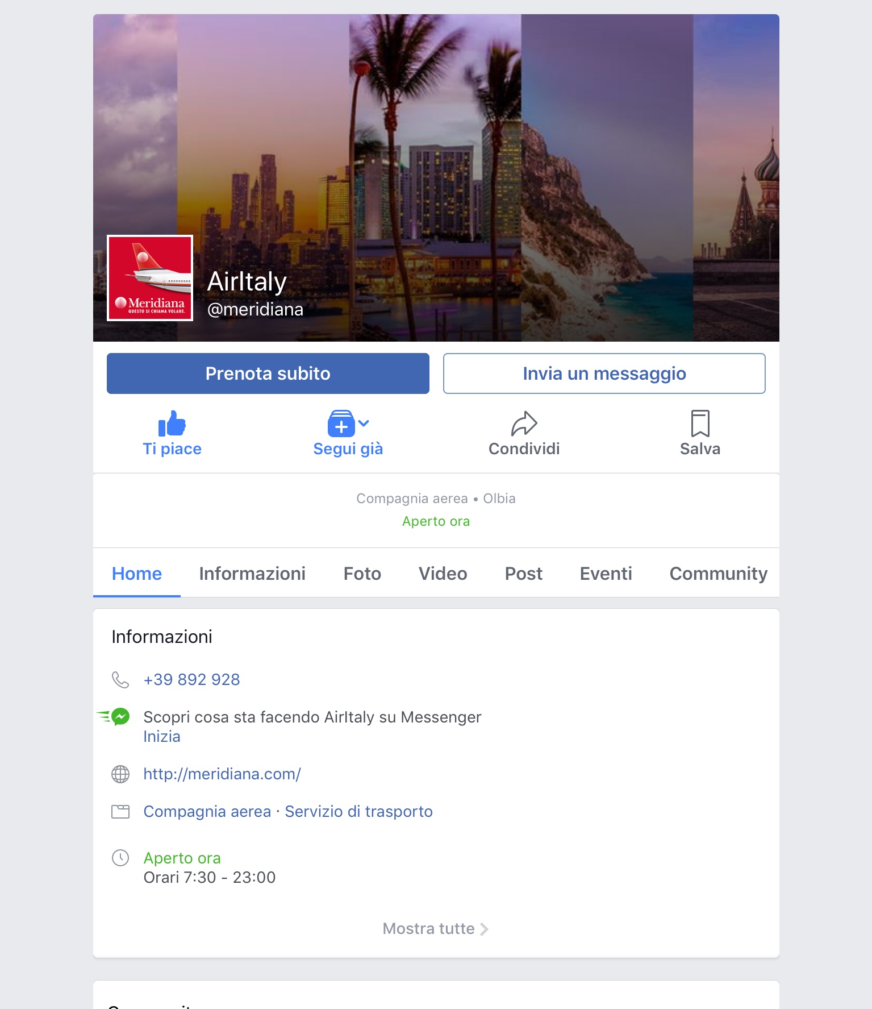This screenshot has height=1009, width=872.
Task: Click the Segui già follow icon
Action: tap(341, 423)
